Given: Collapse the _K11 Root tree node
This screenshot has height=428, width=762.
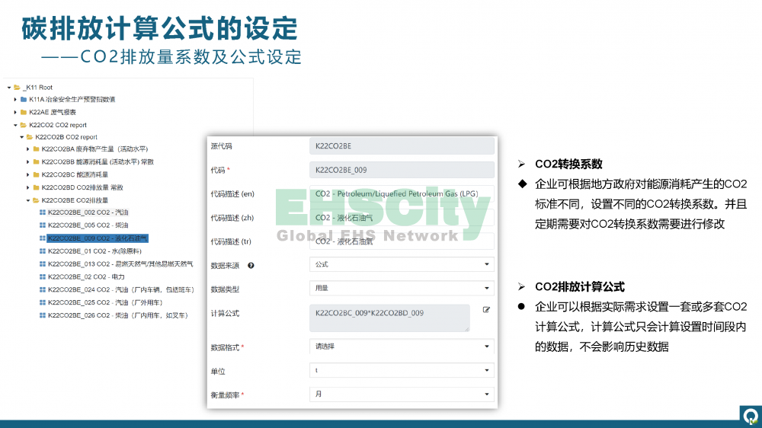Looking at the screenshot, I should coord(8,88).
